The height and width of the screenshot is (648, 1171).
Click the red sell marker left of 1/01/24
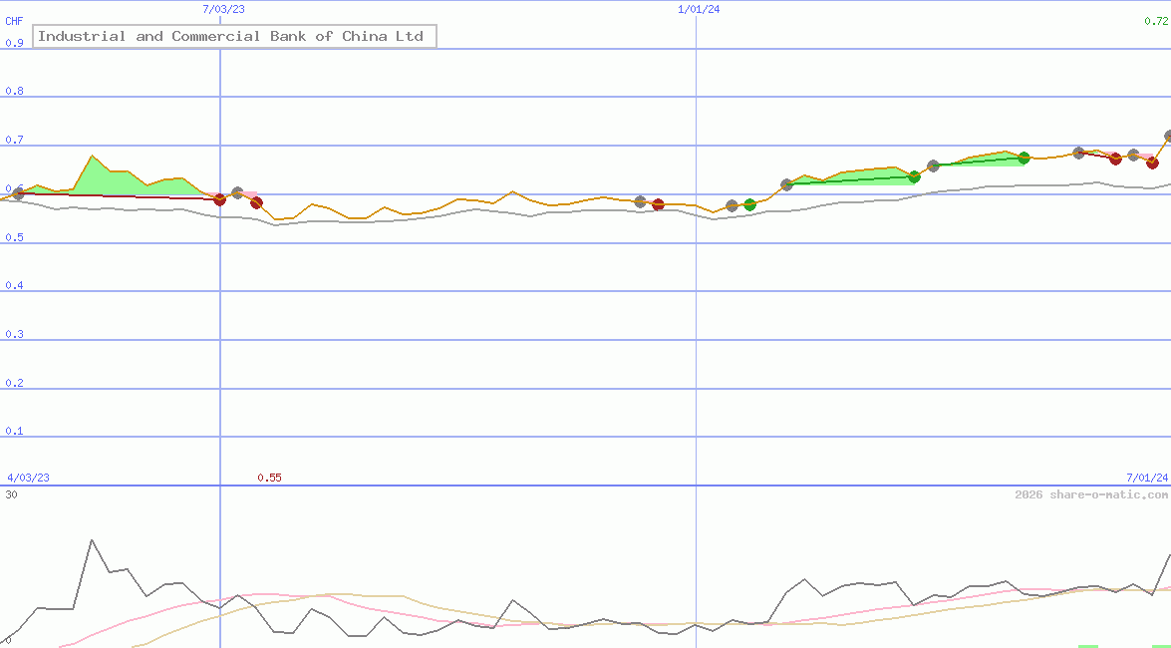coord(658,204)
